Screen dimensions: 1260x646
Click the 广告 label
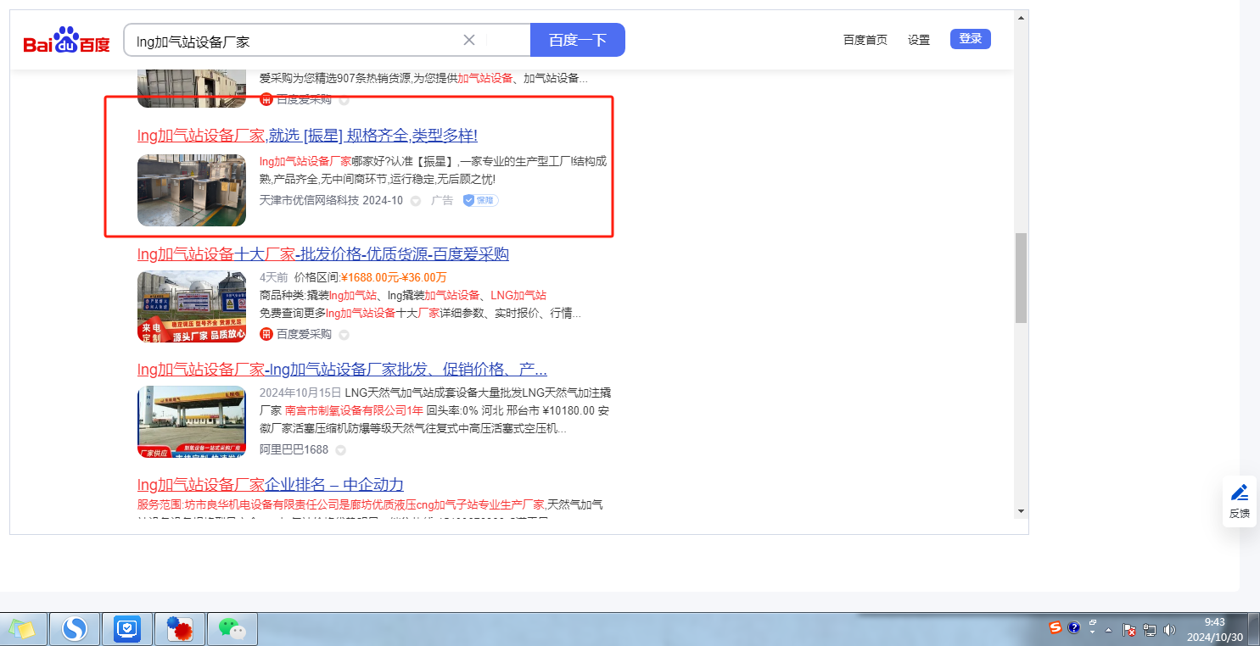[x=442, y=201]
